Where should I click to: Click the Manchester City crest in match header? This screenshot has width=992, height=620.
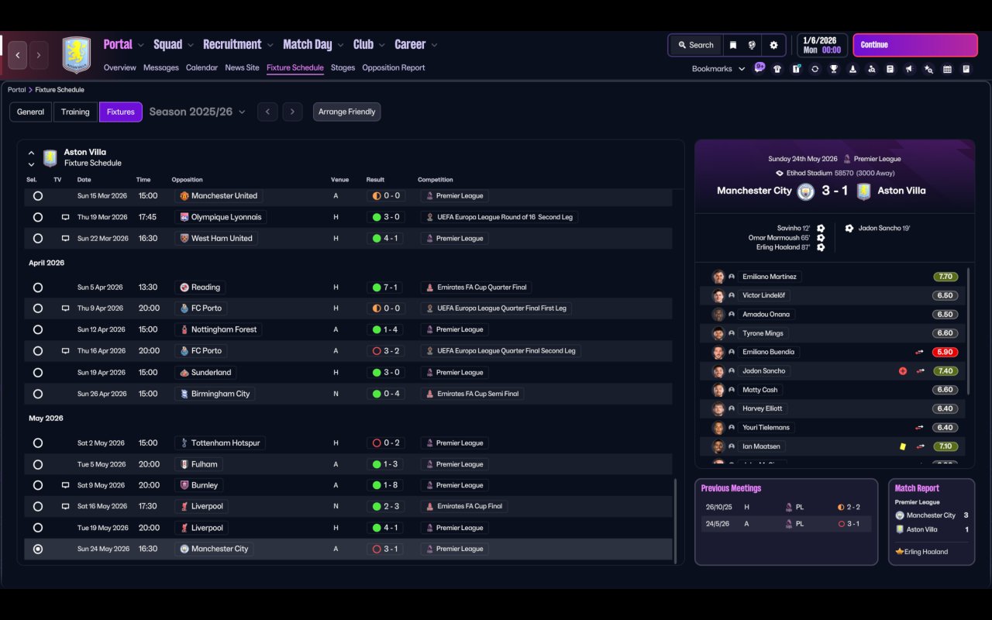[805, 191]
